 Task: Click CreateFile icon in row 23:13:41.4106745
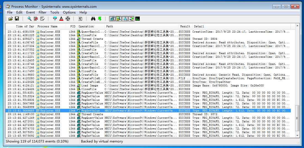point(78,43)
